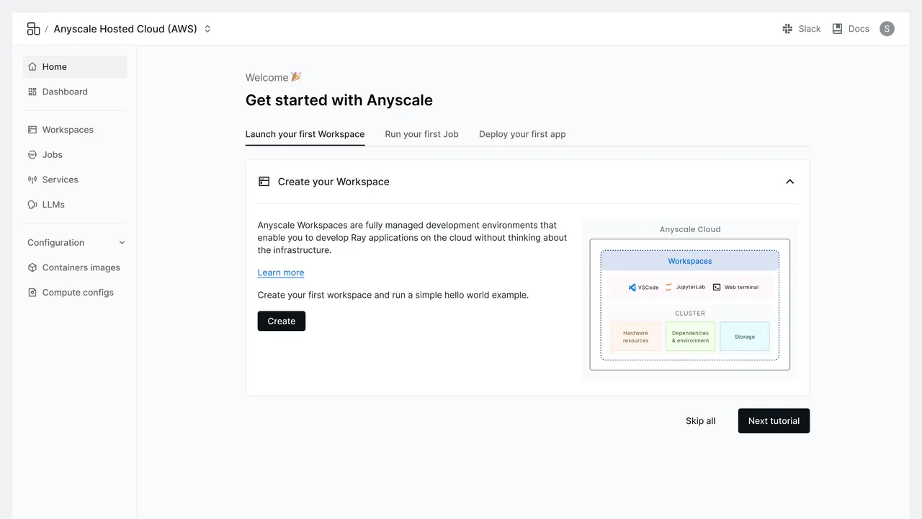Click the VSCode icon in diagram

pos(632,287)
